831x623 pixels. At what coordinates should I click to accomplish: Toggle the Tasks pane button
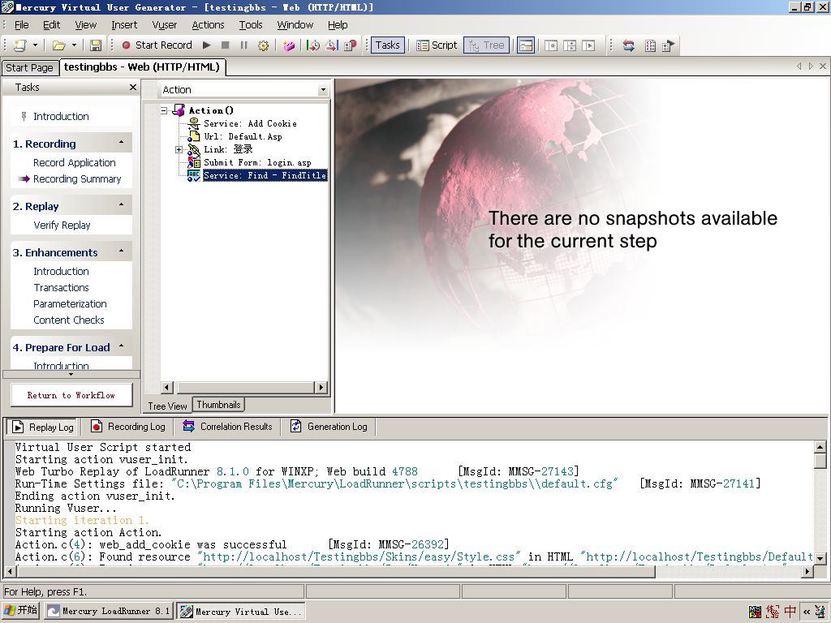[x=387, y=45]
